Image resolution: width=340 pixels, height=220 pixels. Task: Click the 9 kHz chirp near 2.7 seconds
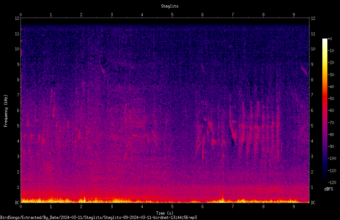[x=102, y=69]
